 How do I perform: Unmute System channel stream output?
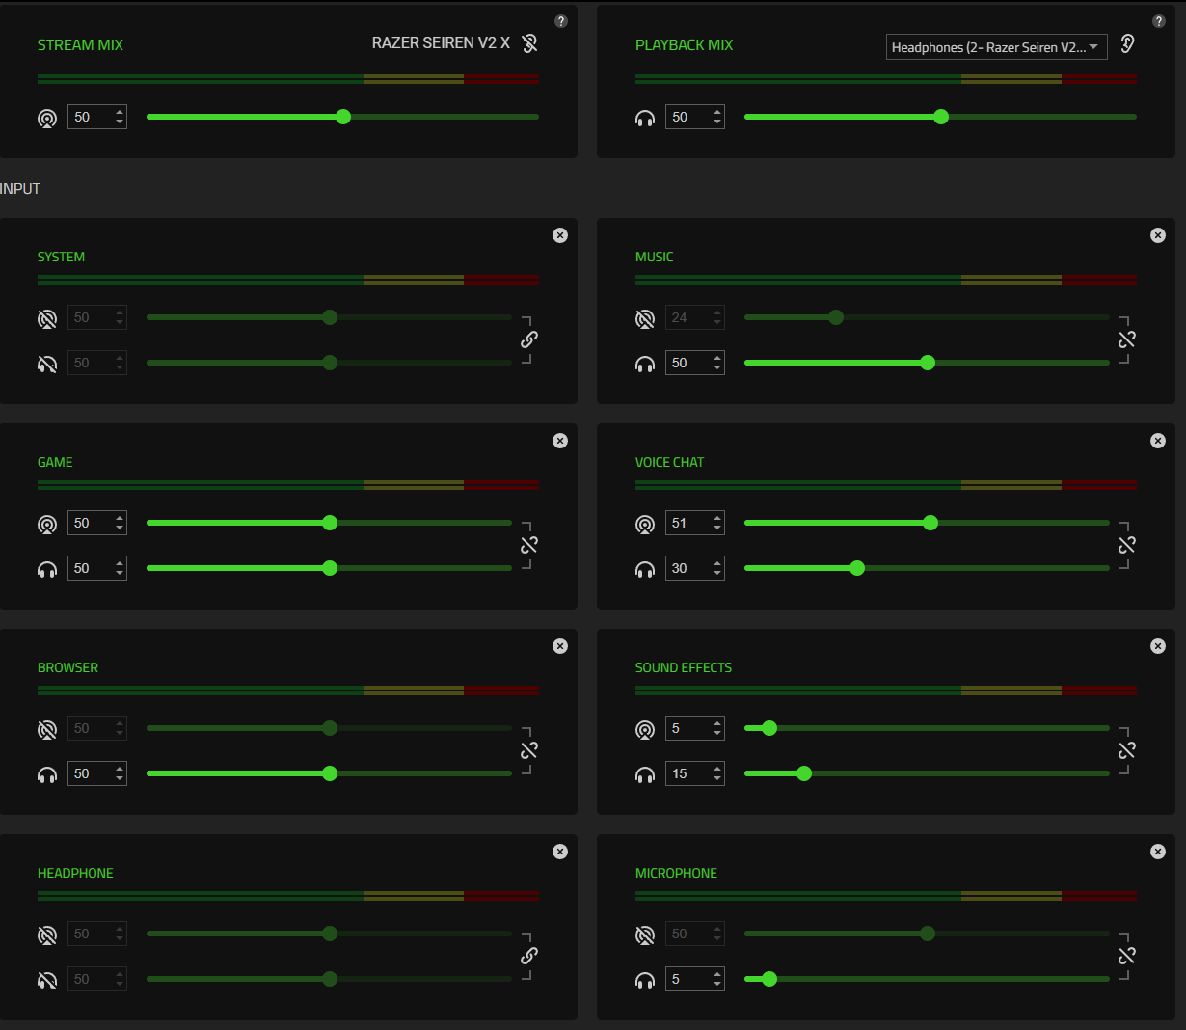47,318
